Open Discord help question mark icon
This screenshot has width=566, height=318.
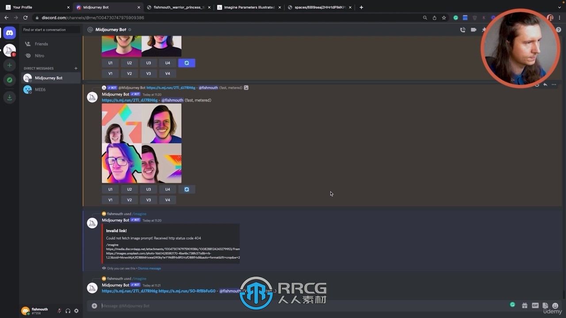coord(558,30)
